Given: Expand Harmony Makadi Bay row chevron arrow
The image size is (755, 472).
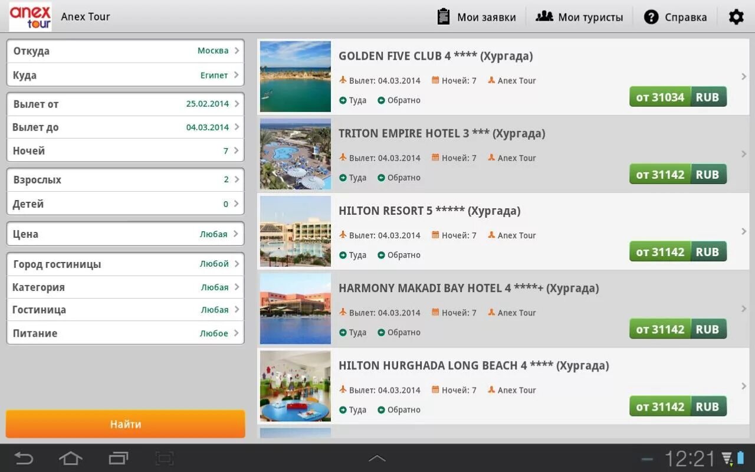Looking at the screenshot, I should pyautogui.click(x=744, y=309).
